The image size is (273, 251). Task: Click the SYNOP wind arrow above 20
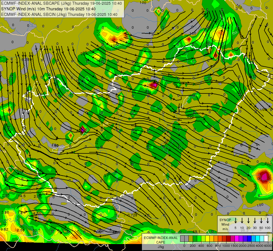pos(248,221)
